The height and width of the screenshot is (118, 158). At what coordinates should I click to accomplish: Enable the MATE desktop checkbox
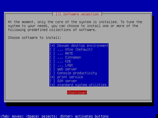click(x=52, y=53)
